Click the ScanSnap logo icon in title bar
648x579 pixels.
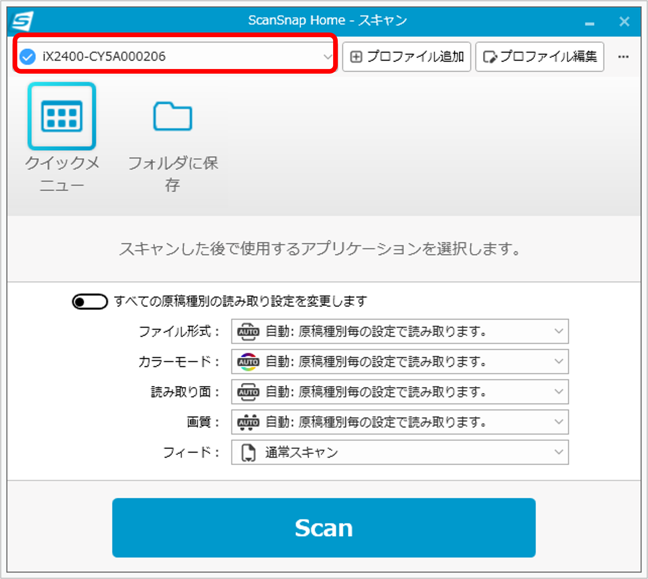[23, 21]
